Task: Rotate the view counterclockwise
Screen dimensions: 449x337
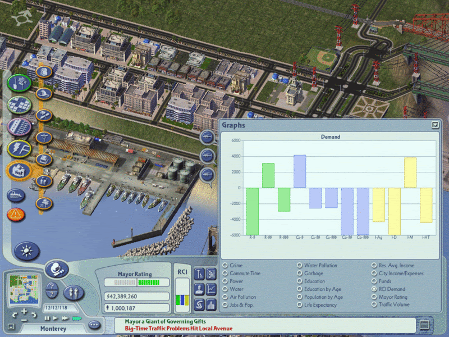Action: point(15,315)
